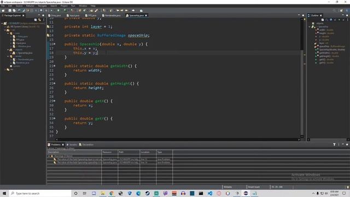350x197 pixels.
Task: Maximize the editor area pane
Action: (303, 15)
